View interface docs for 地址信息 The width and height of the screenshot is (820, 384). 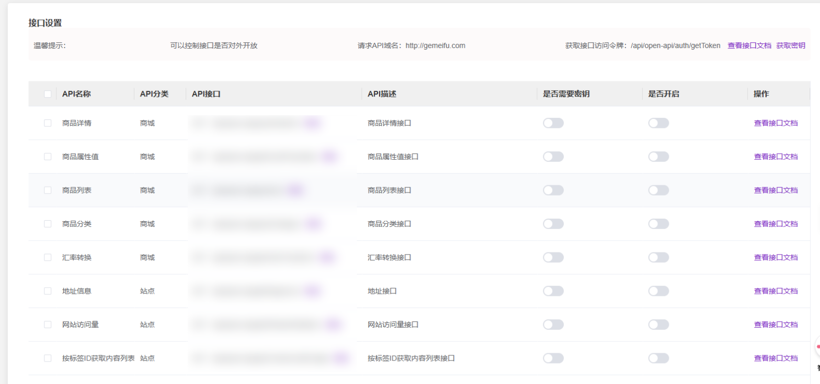[x=776, y=291]
